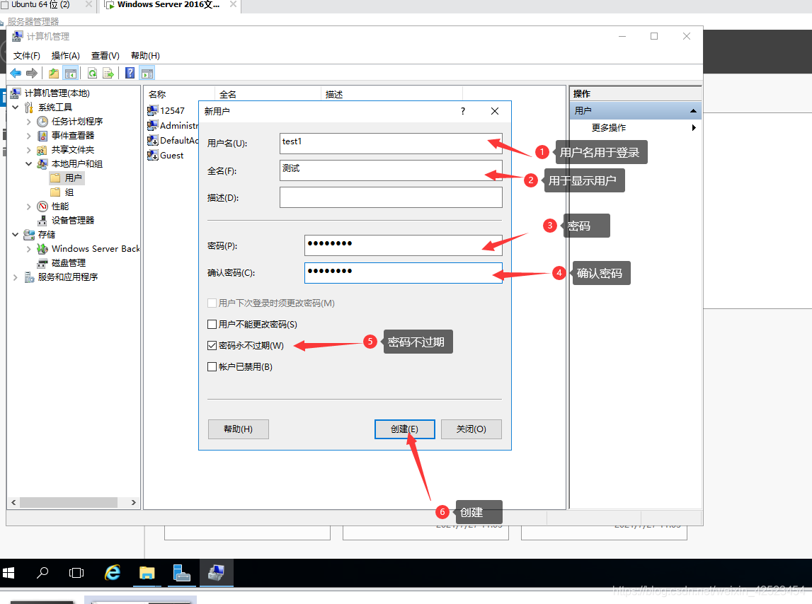
Task: Click the 创建(E) button
Action: click(404, 429)
